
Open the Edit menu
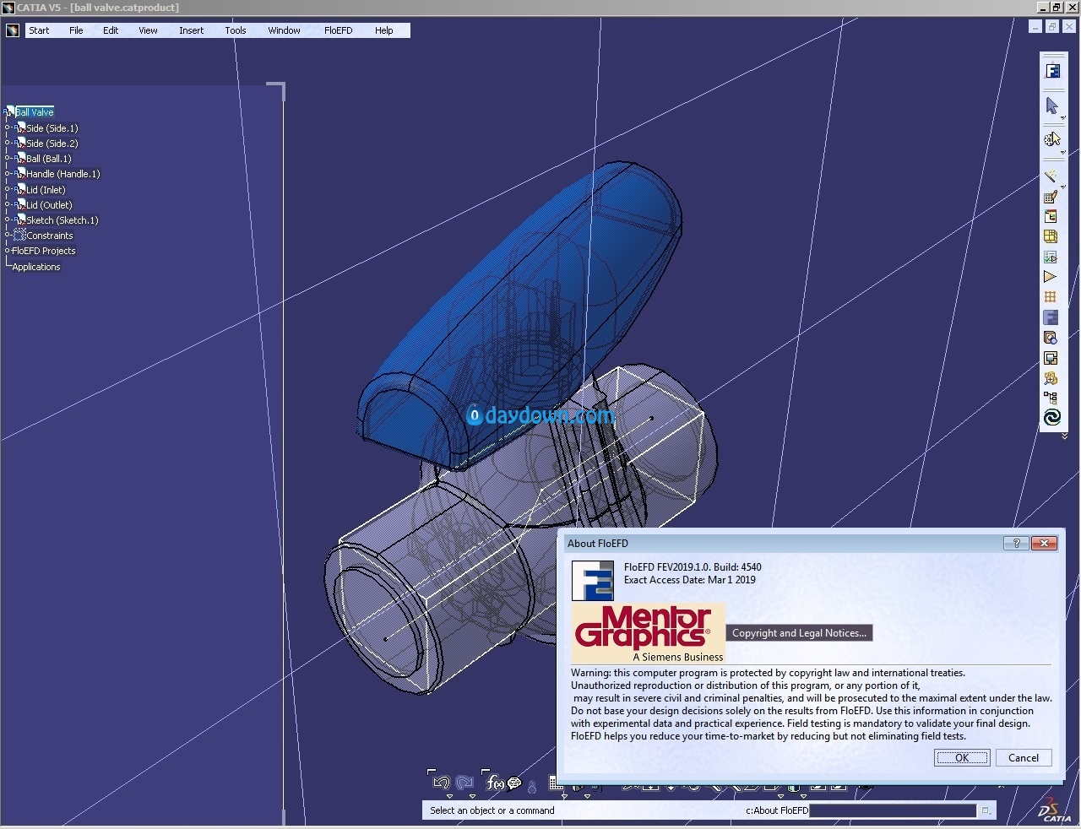pos(111,30)
